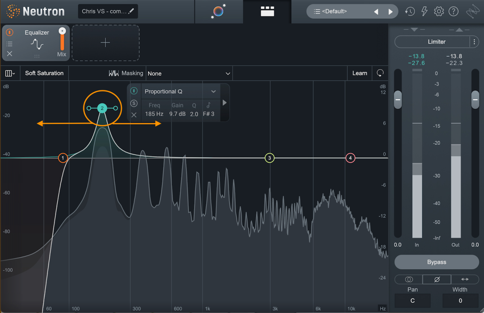Click the output gain value 0.0

pos(475,245)
